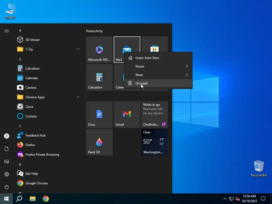Click the 7-Zip folder icon
Image resolution: width=272 pixels, height=204 pixels.
(x=20, y=49)
